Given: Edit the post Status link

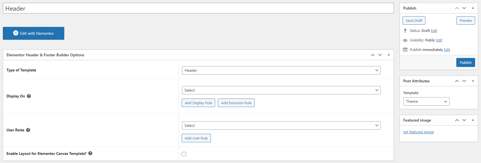Looking at the screenshot, I should click(434, 31).
